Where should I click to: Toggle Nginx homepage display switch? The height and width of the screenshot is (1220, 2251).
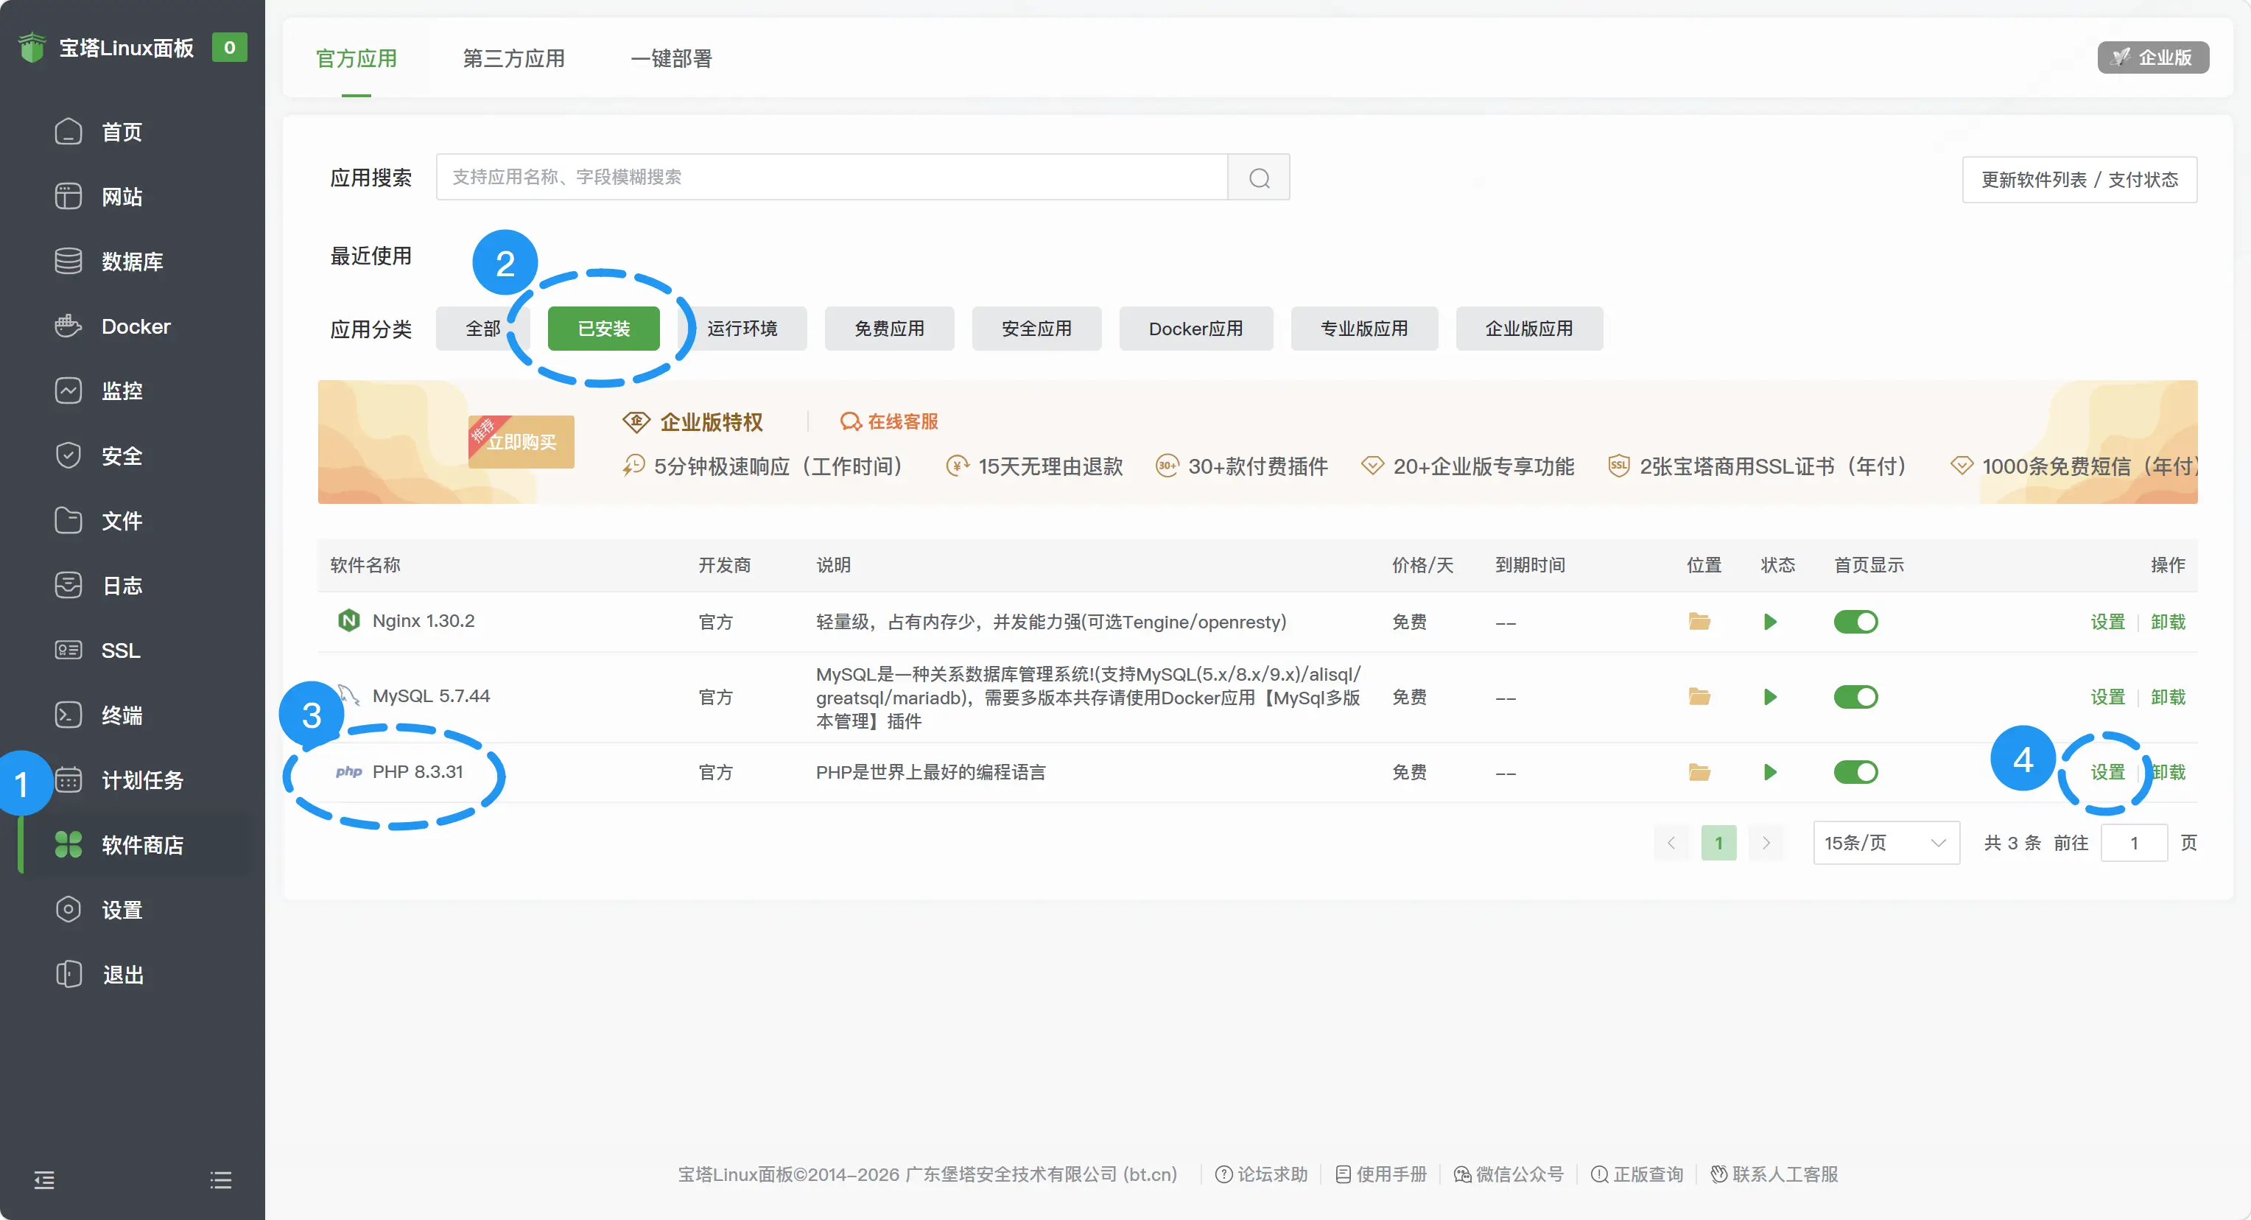(x=1856, y=621)
